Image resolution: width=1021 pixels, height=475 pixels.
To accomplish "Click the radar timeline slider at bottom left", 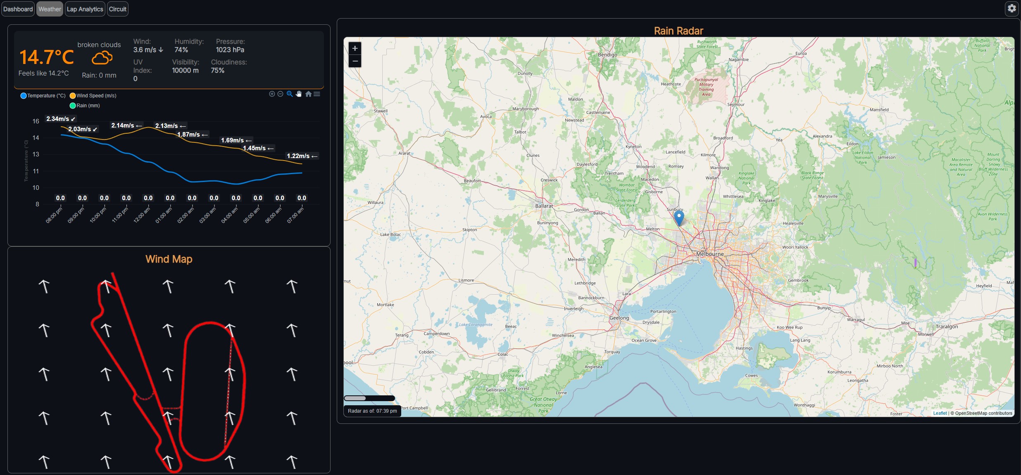I will click(370, 398).
